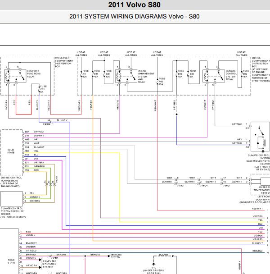Click the "CLIMATE CONTROL SYSTEM ELECTROMAGNETIC CLUTCH" caption
Viewport: 270px width, 274px height.
tap(258, 162)
